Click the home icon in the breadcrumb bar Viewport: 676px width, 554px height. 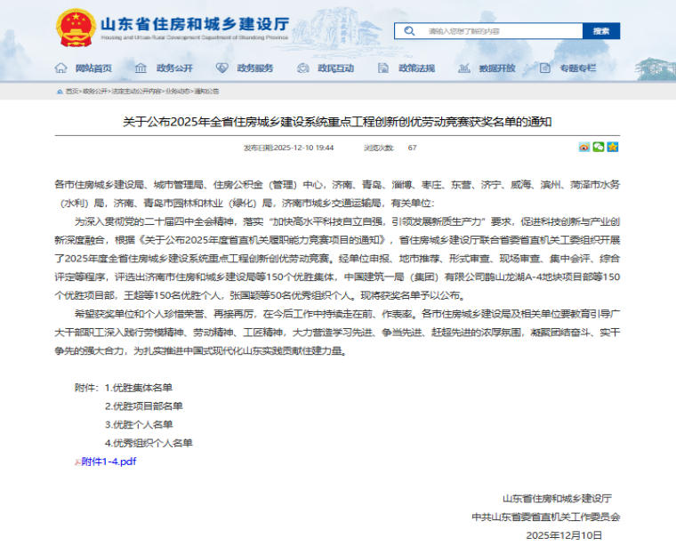coord(59,91)
